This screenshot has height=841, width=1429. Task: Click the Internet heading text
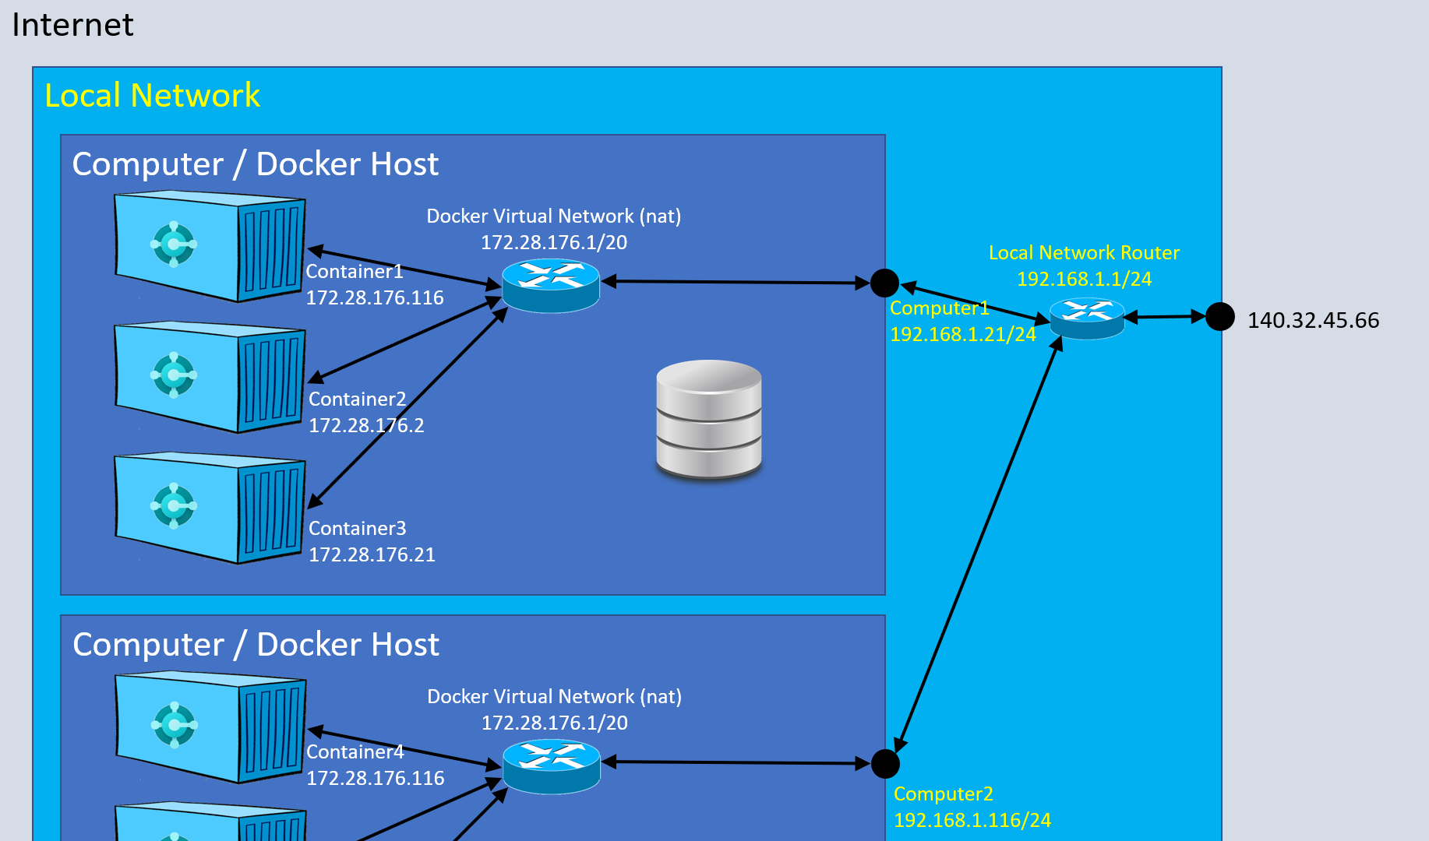[x=73, y=25]
